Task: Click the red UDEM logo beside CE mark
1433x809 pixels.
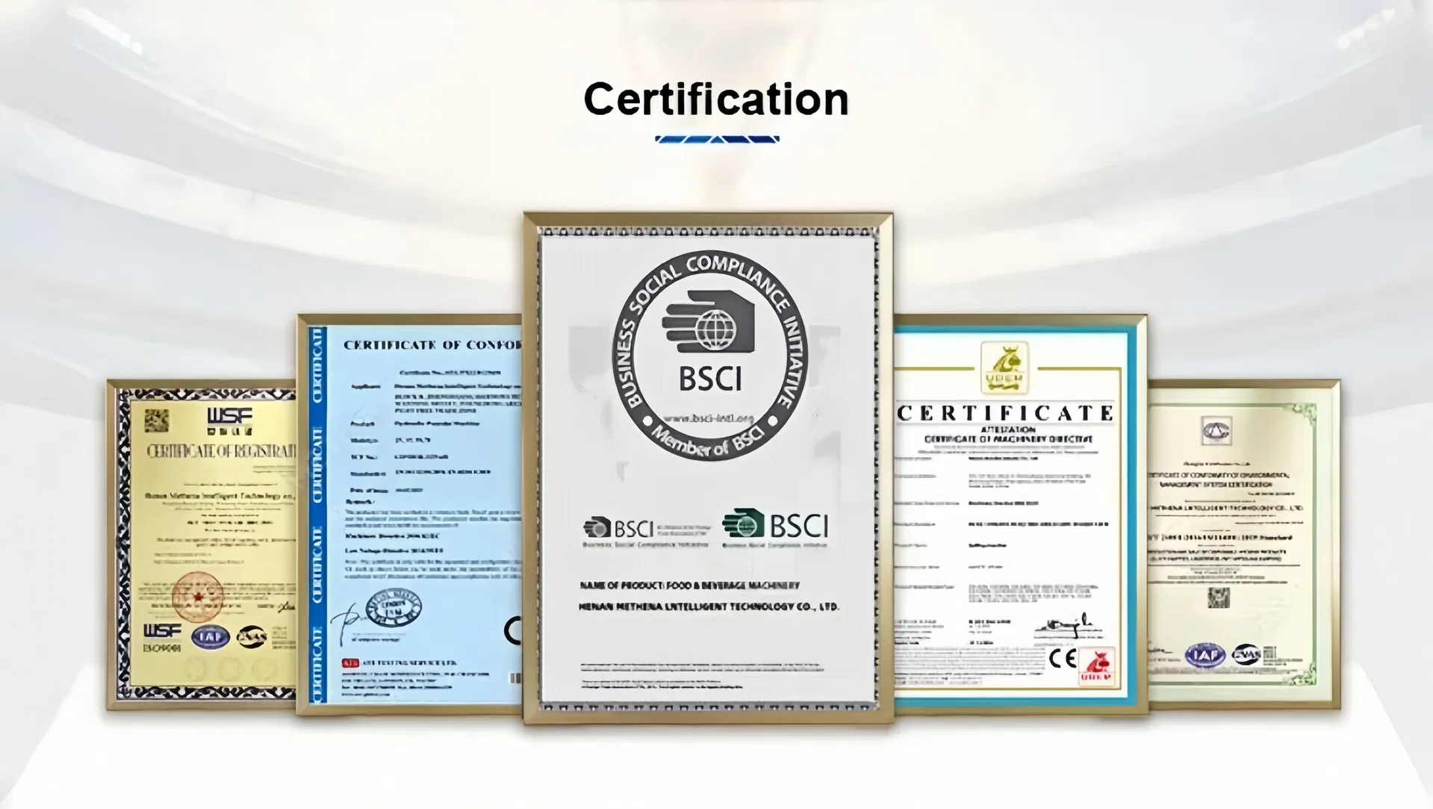Action: pos(1097,666)
